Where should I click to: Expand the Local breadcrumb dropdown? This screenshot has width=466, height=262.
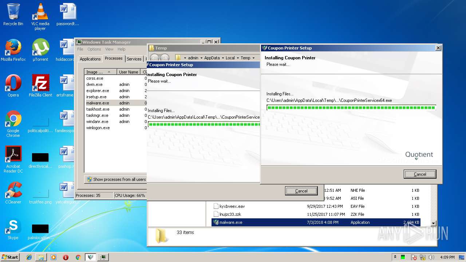click(237, 58)
